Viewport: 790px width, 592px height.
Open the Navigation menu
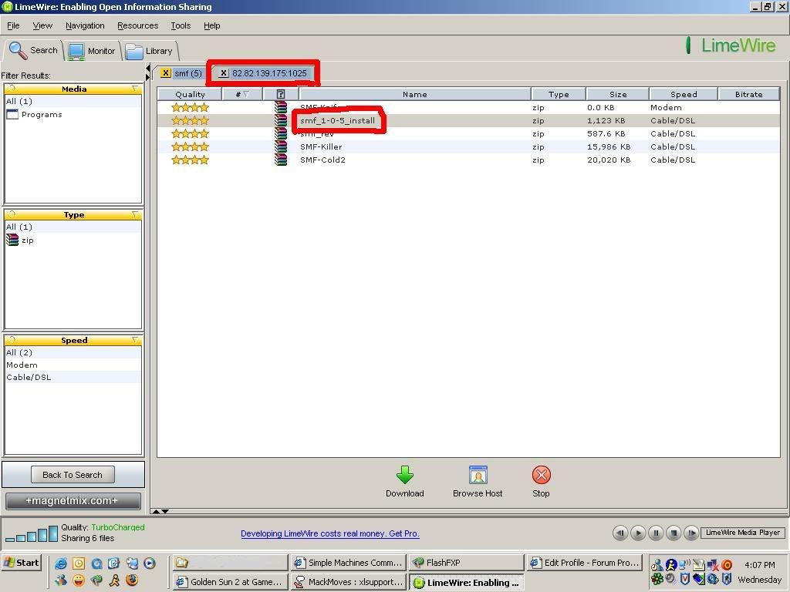point(85,25)
